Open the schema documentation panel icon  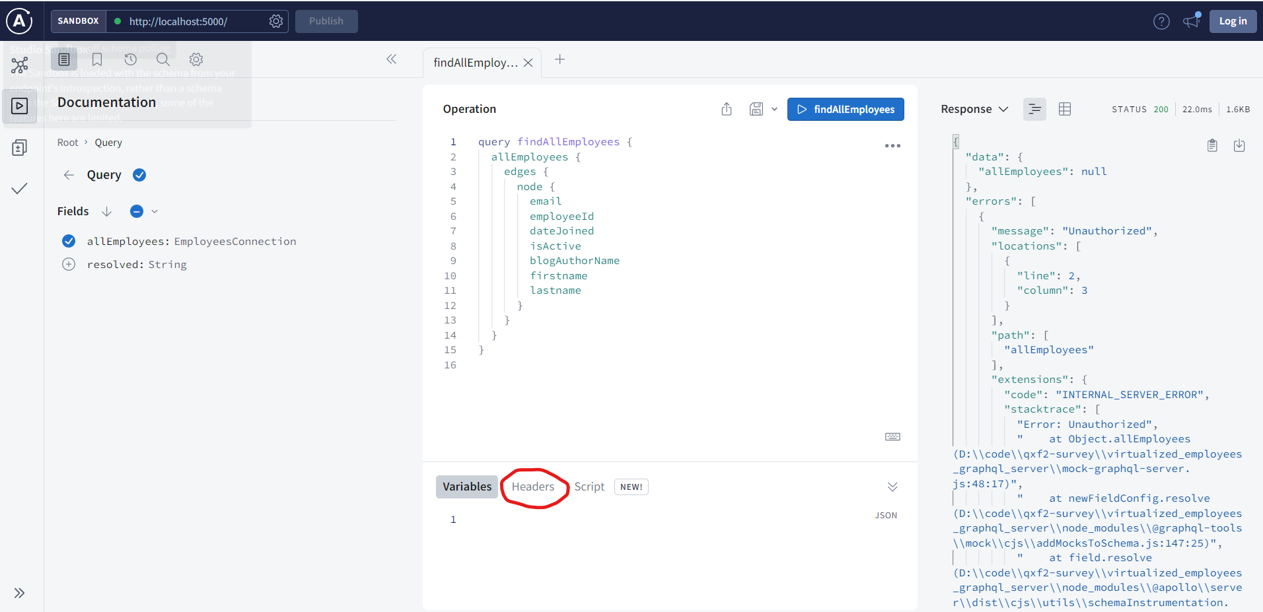point(64,59)
